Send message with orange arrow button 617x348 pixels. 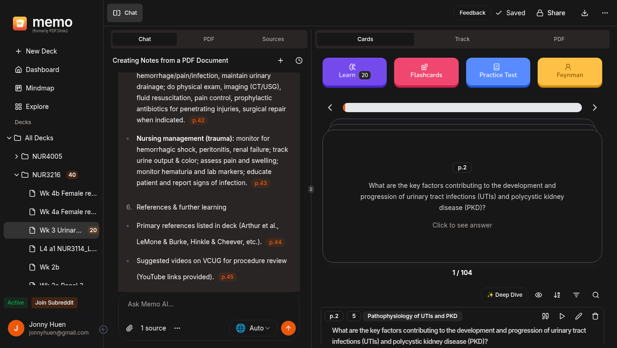(288, 328)
